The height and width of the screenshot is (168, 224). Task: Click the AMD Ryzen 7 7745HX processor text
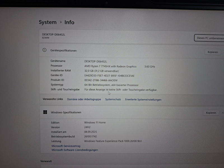pyautogui.click(x=110, y=66)
